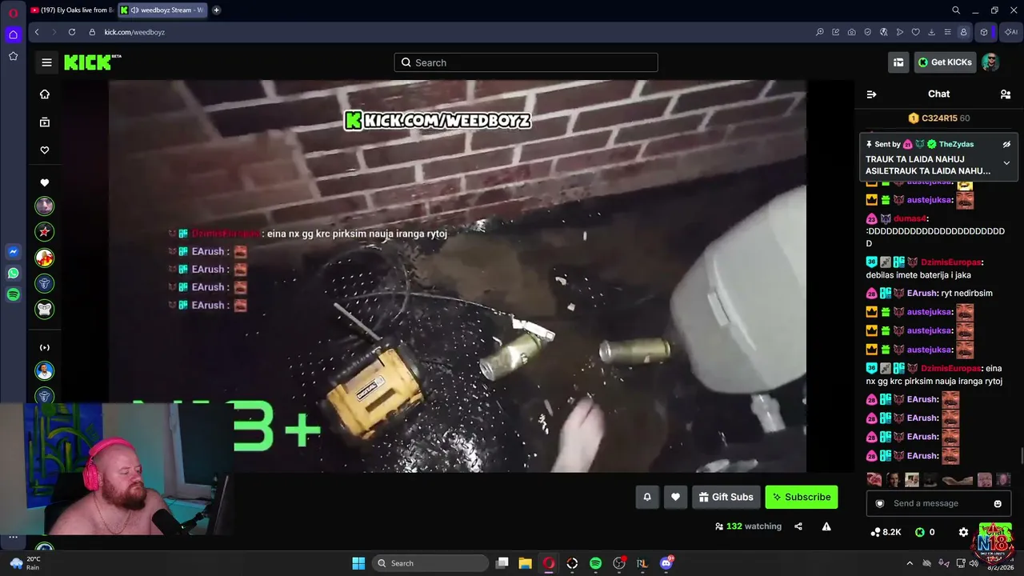
Task: Select the weedboyz Stream browser tab
Action: click(x=162, y=10)
